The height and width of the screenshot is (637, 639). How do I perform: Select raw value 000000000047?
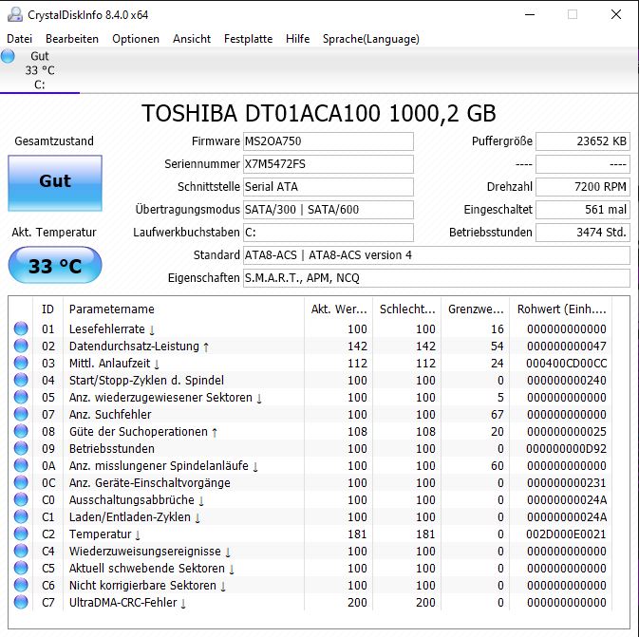point(567,346)
